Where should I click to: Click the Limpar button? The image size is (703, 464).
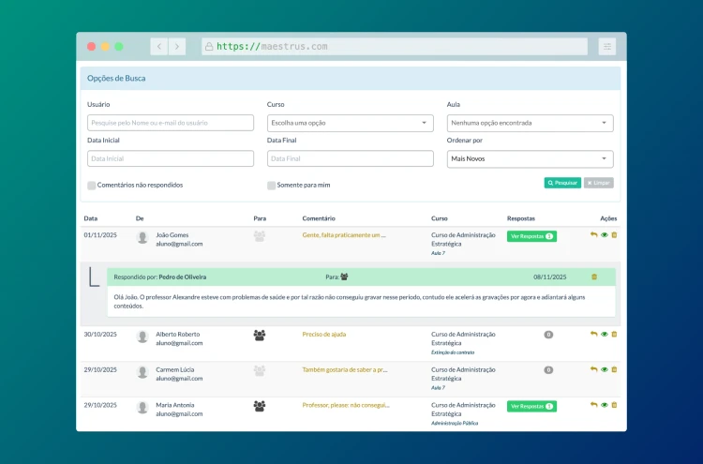(599, 183)
